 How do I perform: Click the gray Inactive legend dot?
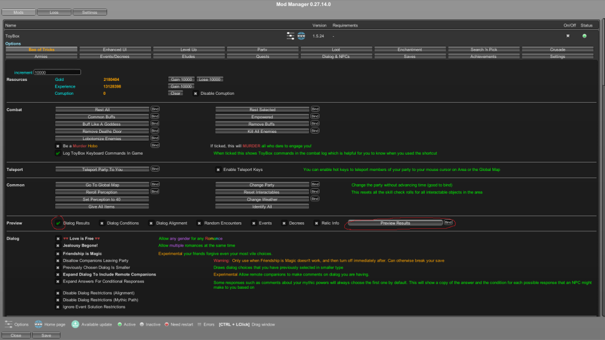(142, 324)
